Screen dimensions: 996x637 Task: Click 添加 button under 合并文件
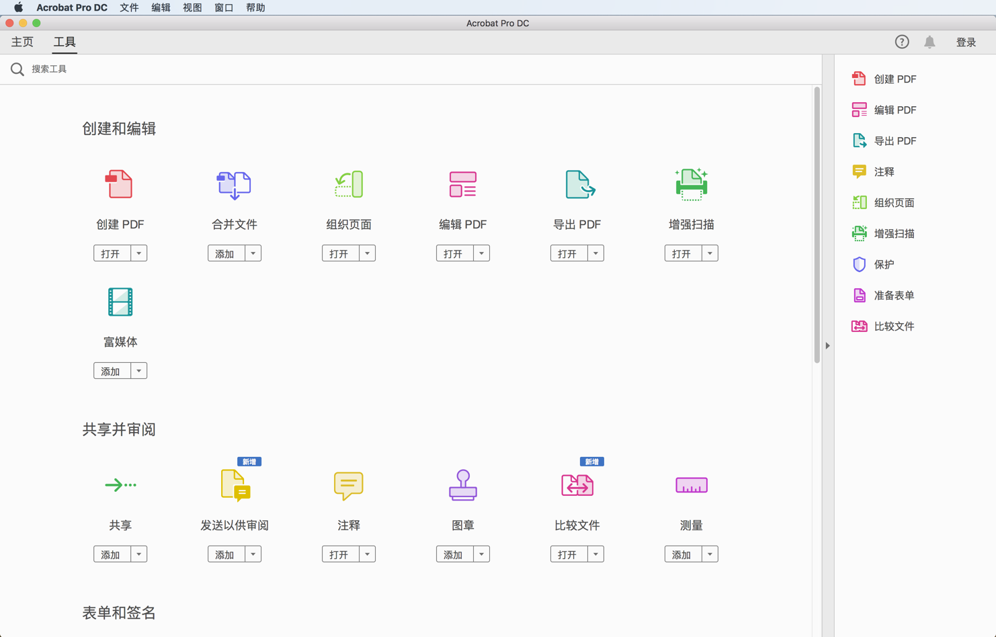pos(226,253)
